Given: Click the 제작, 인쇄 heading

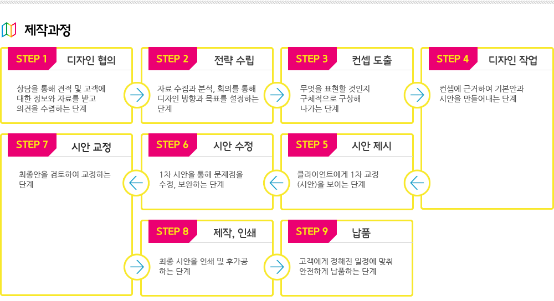Looking at the screenshot, I should (x=234, y=233).
